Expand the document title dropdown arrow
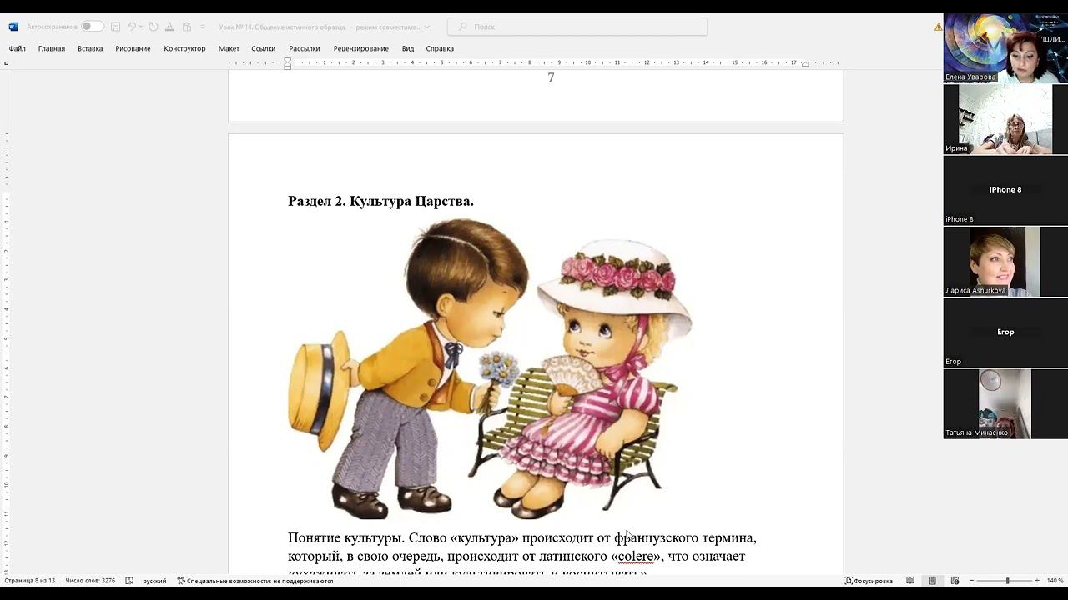 point(427,27)
